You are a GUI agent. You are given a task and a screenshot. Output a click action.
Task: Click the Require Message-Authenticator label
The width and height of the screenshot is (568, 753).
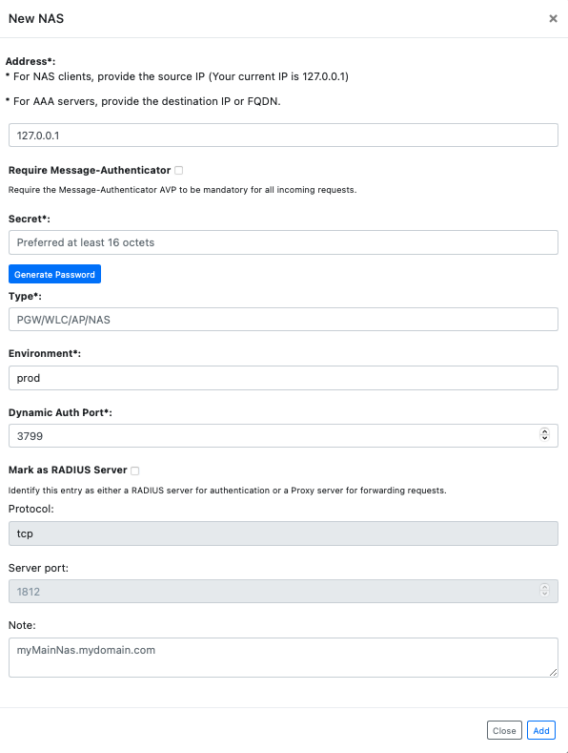click(x=90, y=171)
